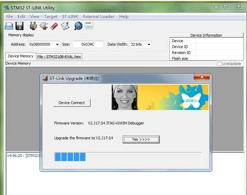Open the Target menu

pos(51,17)
